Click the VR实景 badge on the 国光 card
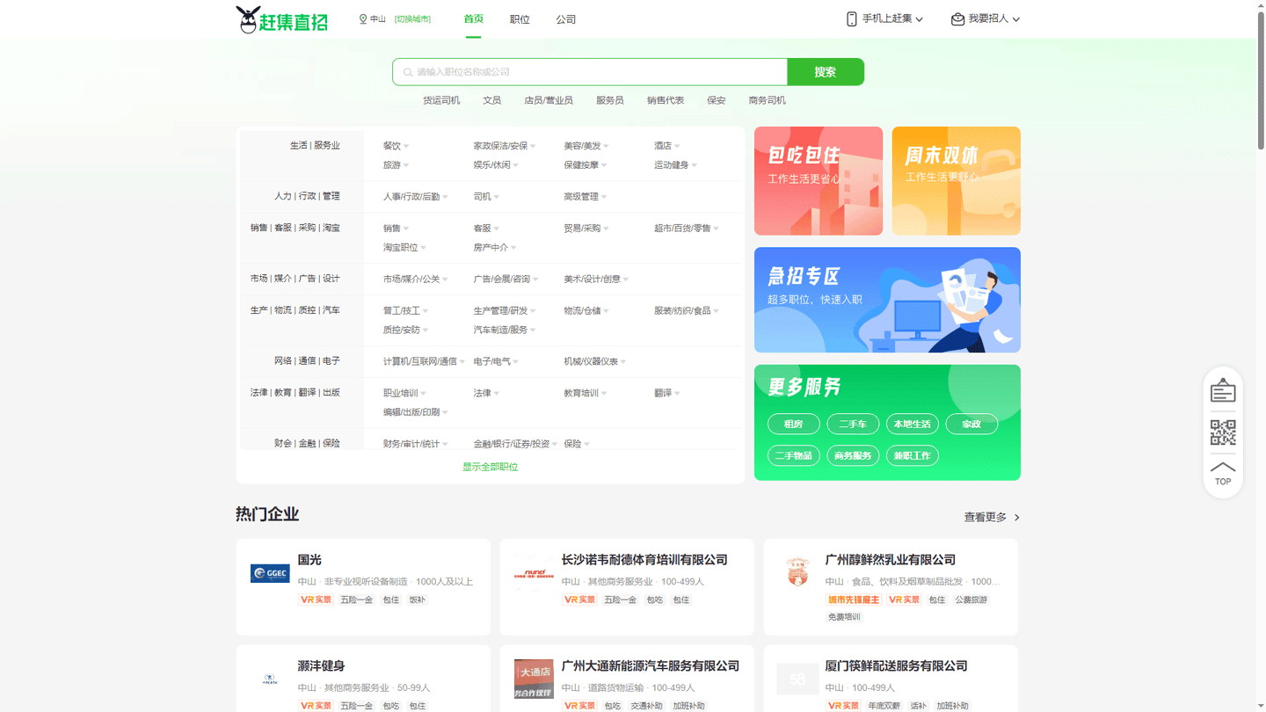 click(x=316, y=599)
